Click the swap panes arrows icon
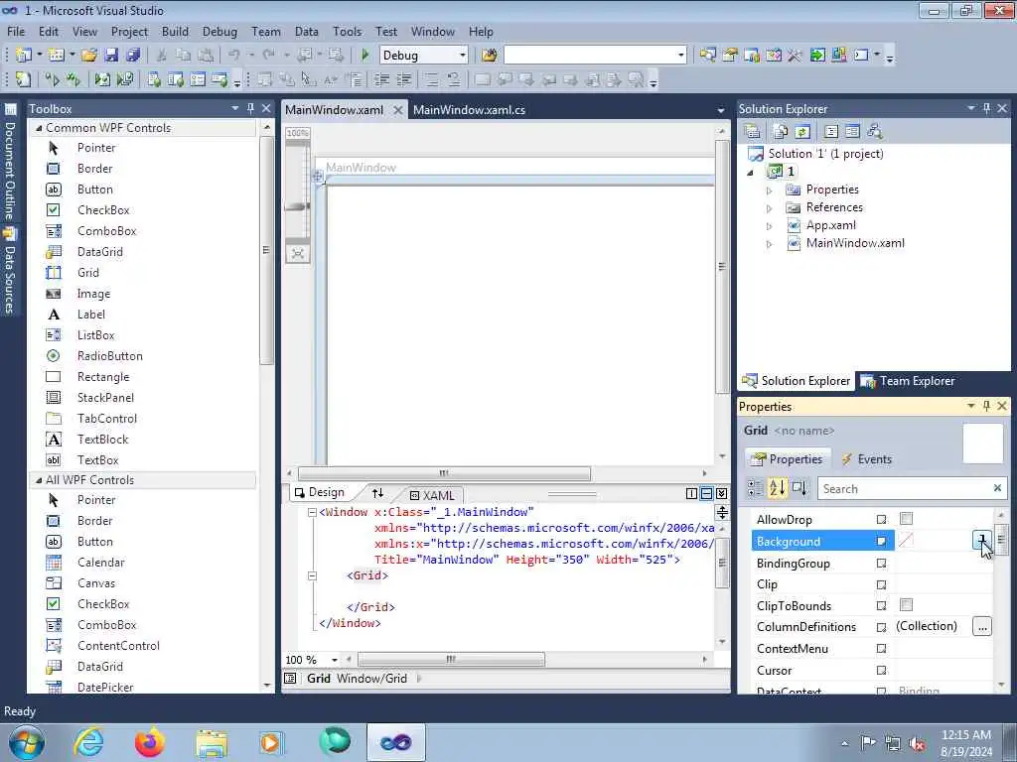This screenshot has height=762, width=1017. coord(377,493)
